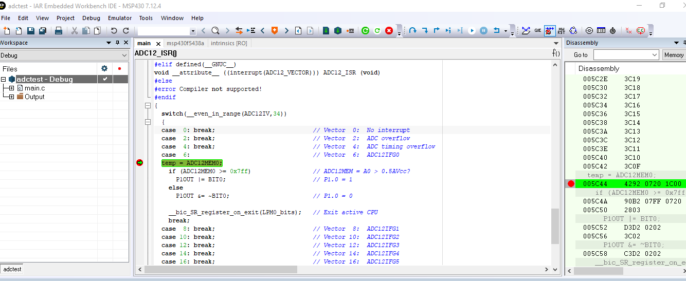Click the red CC toolbar icon
686x281 pixels.
641,31
